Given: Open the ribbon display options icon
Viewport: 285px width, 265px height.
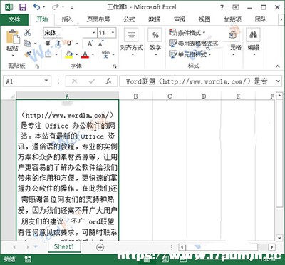Looking at the screenshot, I should coord(236,7).
